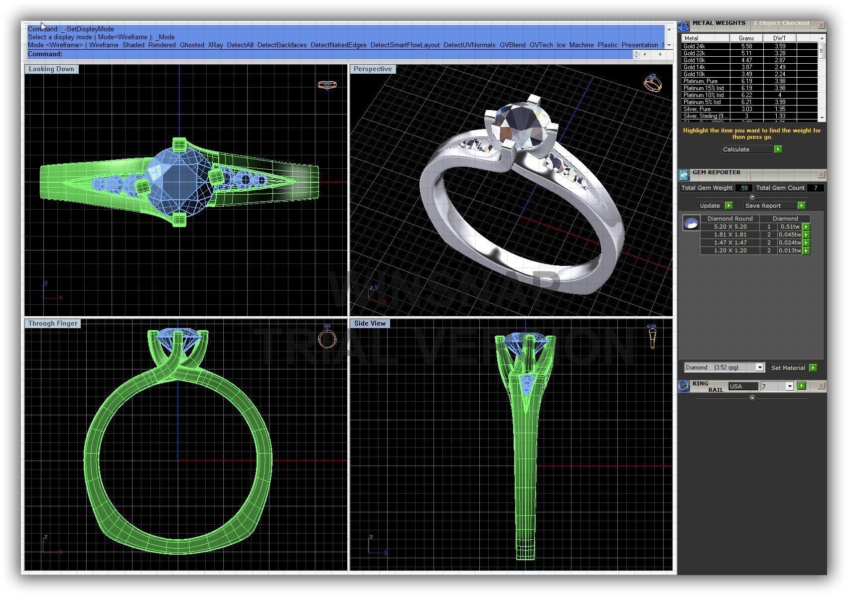Click the ring view icon in Through Finger viewport
848x596 pixels.
click(x=327, y=337)
